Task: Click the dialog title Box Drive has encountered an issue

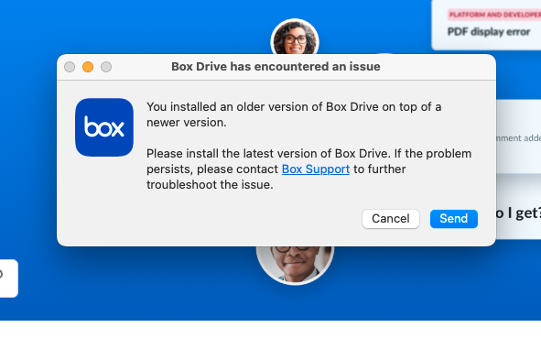Action: [276, 66]
